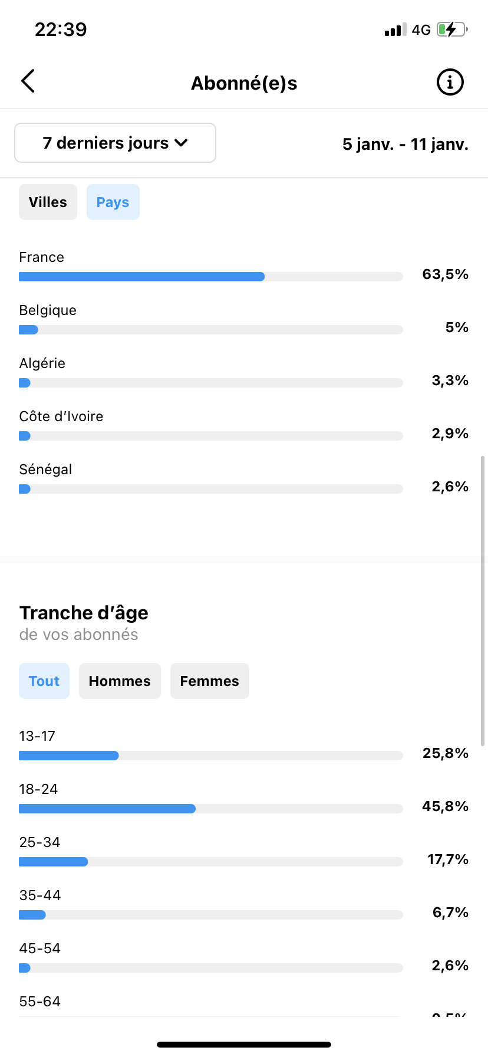488x1057 pixels.
Task: Tap the France country bar
Action: (211, 277)
